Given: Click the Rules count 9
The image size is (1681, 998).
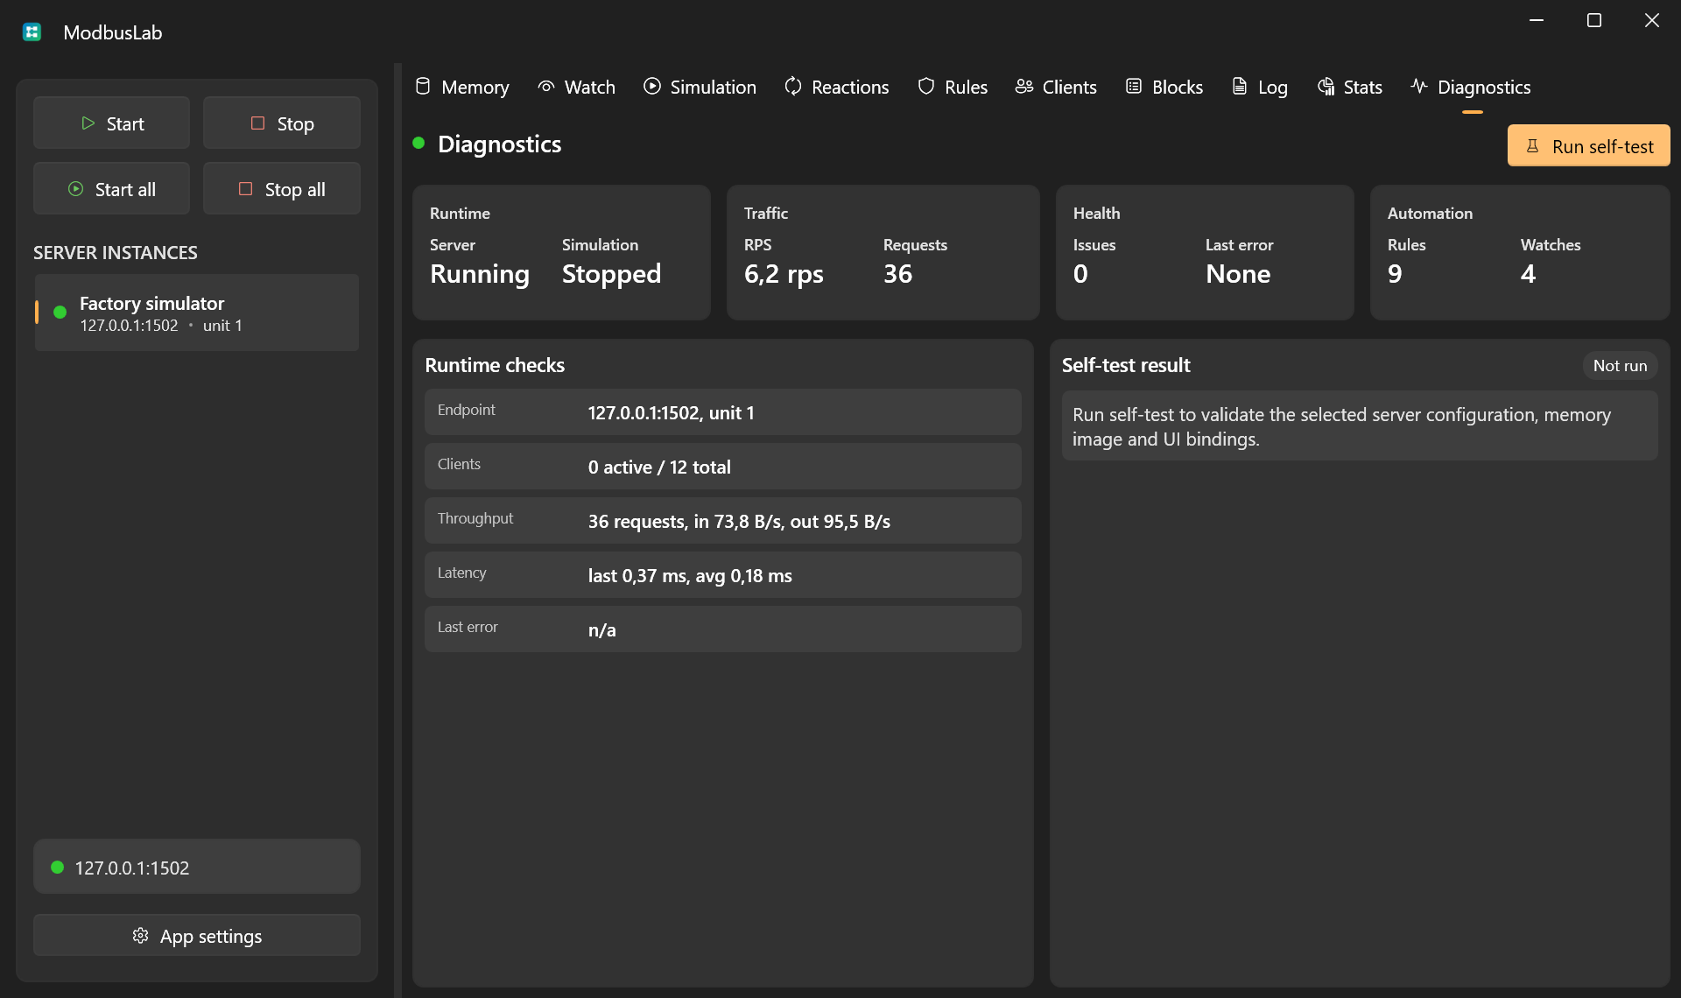Looking at the screenshot, I should (1395, 274).
